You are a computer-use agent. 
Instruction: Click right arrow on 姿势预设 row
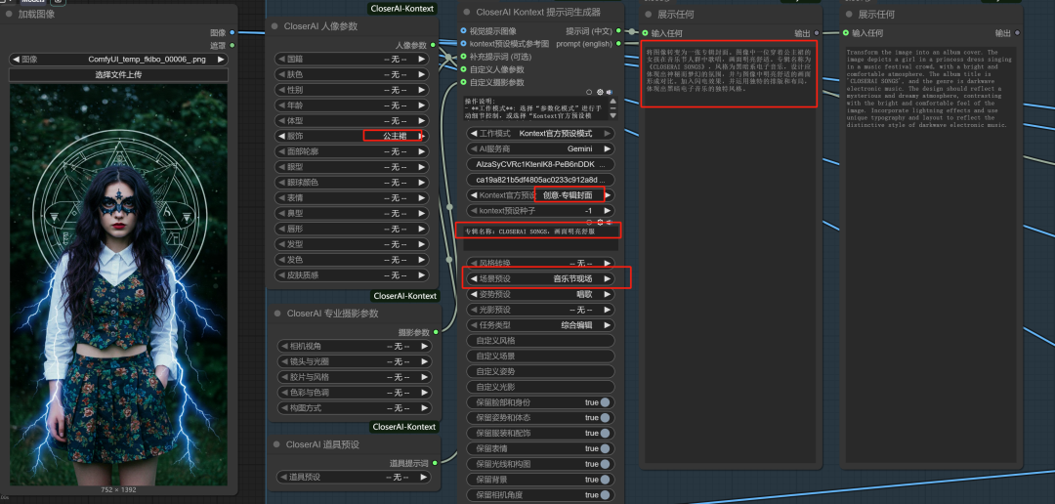pos(608,294)
